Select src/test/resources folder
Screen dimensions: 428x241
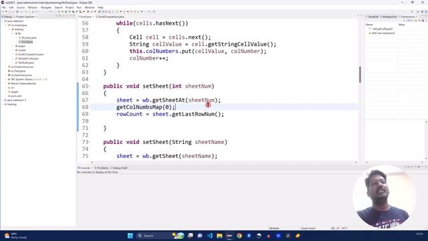coord(21,75)
